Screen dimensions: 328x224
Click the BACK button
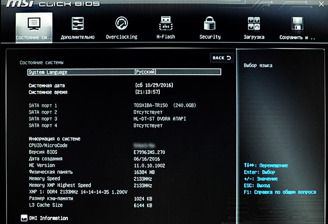point(222,58)
